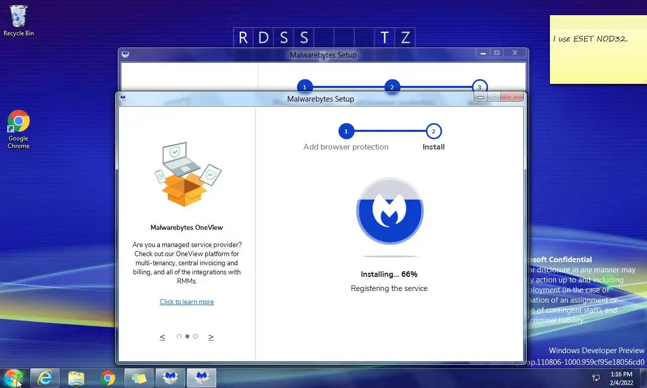647x388 pixels.
Task: Click step 2 Install circle in front setup
Action: tap(433, 131)
